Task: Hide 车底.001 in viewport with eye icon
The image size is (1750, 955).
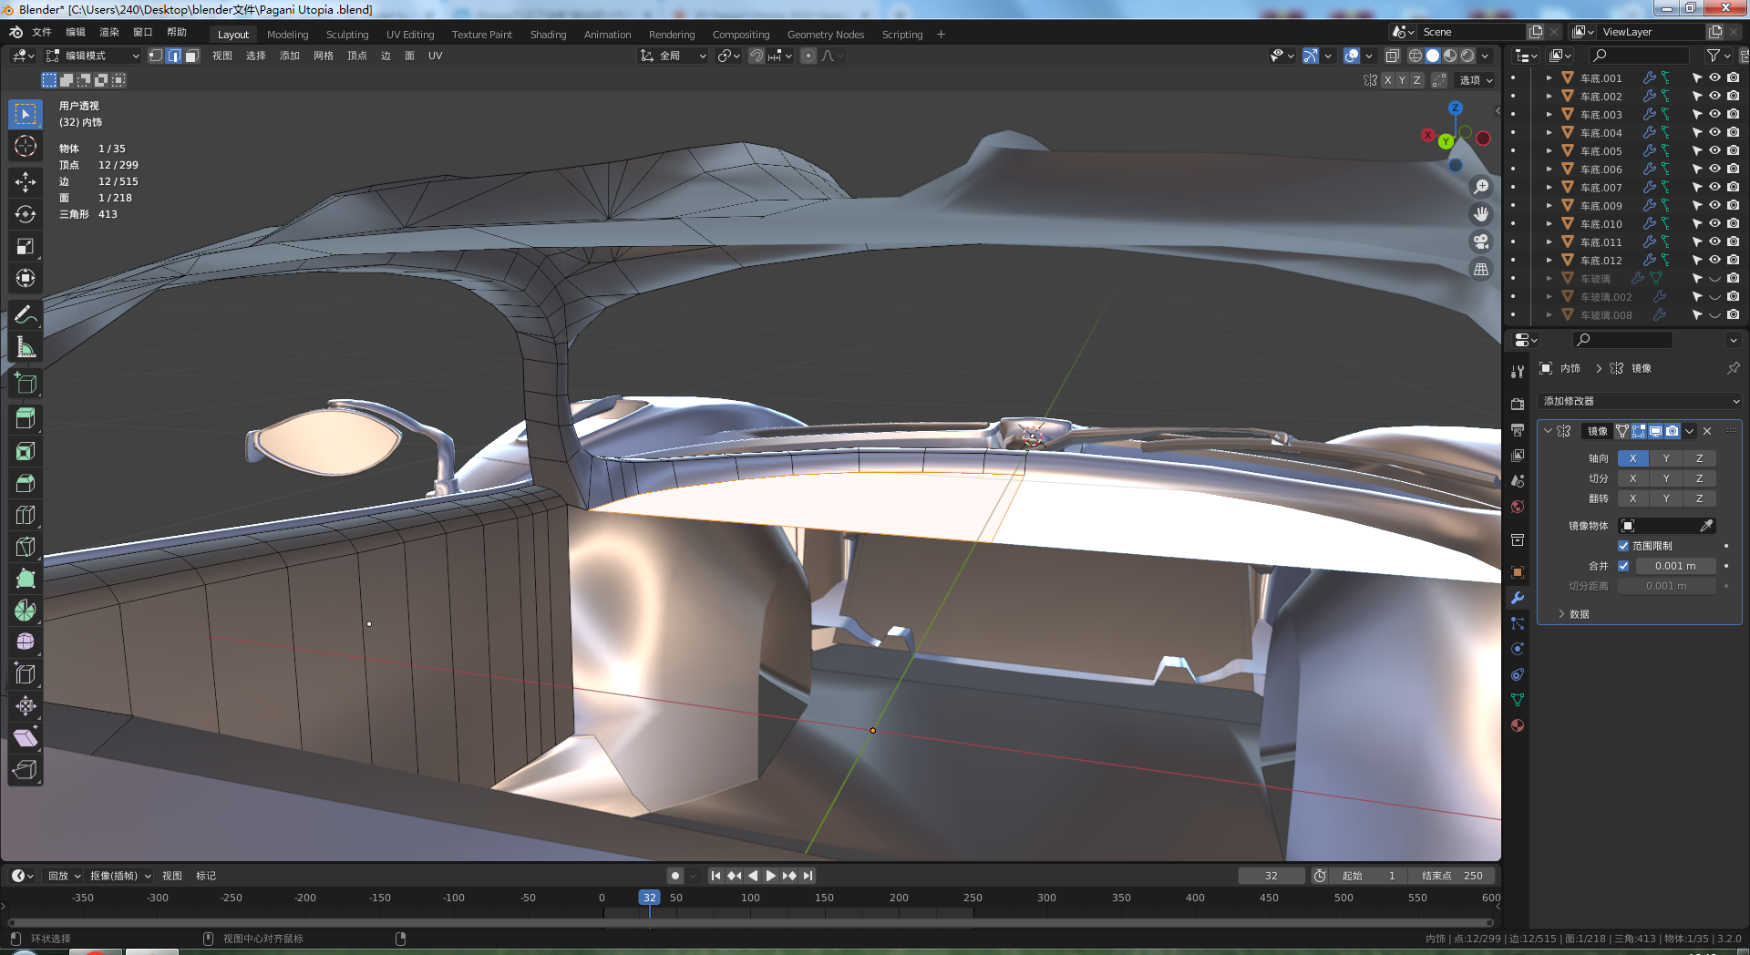Action: coord(1714,78)
